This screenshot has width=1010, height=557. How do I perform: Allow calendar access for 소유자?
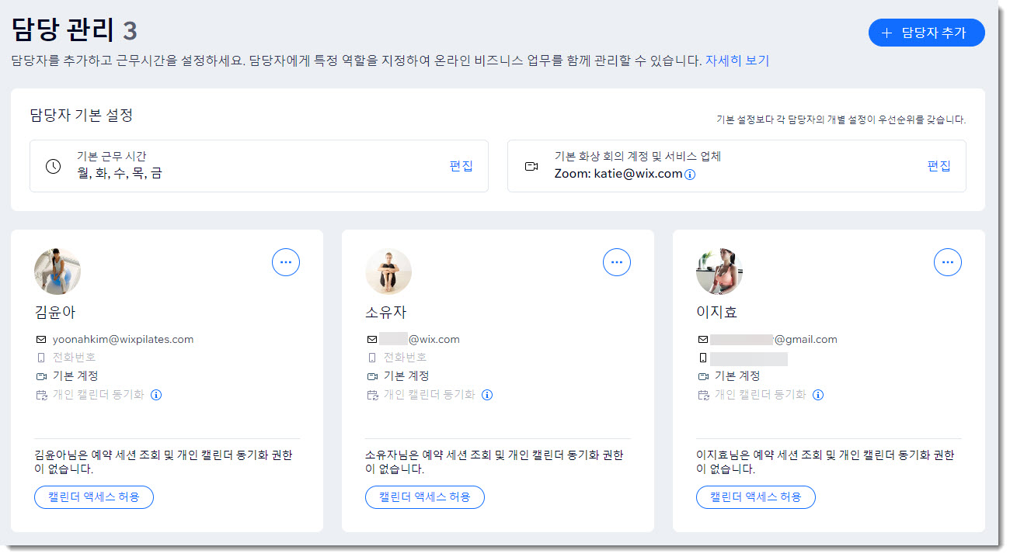[x=425, y=496]
